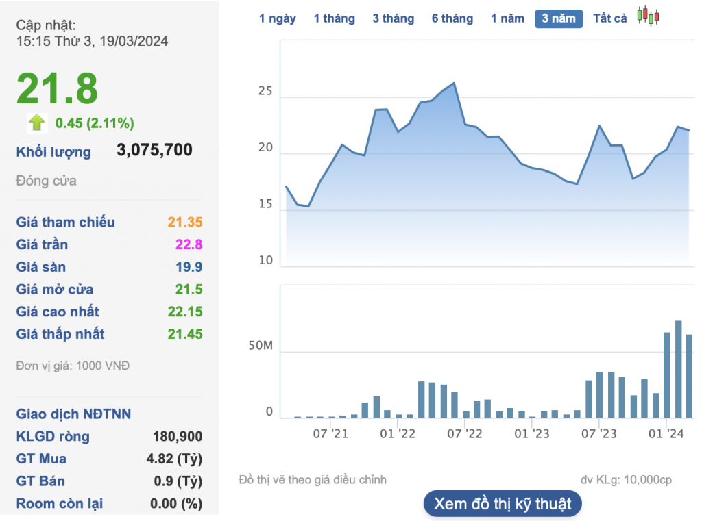Click the green up-arrow price change icon

coord(36,123)
